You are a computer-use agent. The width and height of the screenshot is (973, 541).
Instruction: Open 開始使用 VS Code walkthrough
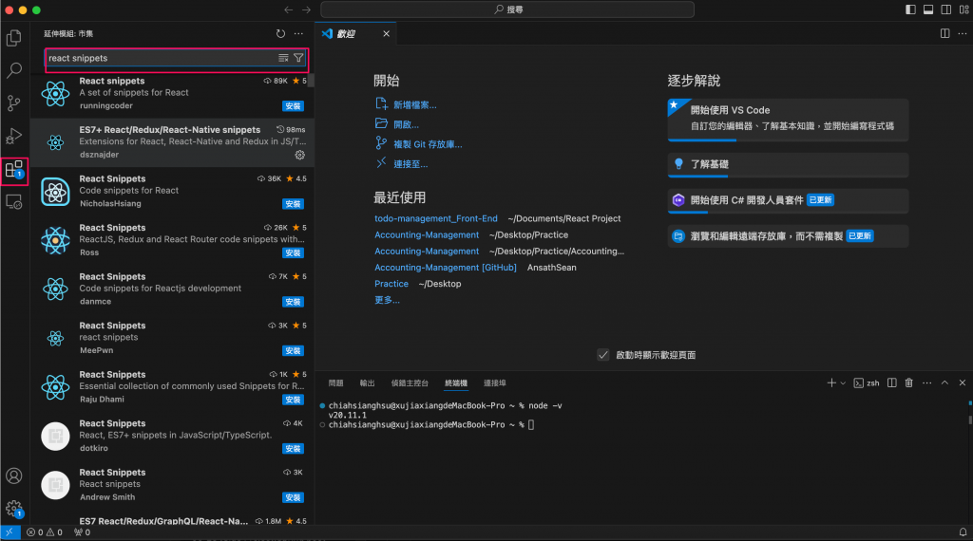click(788, 120)
